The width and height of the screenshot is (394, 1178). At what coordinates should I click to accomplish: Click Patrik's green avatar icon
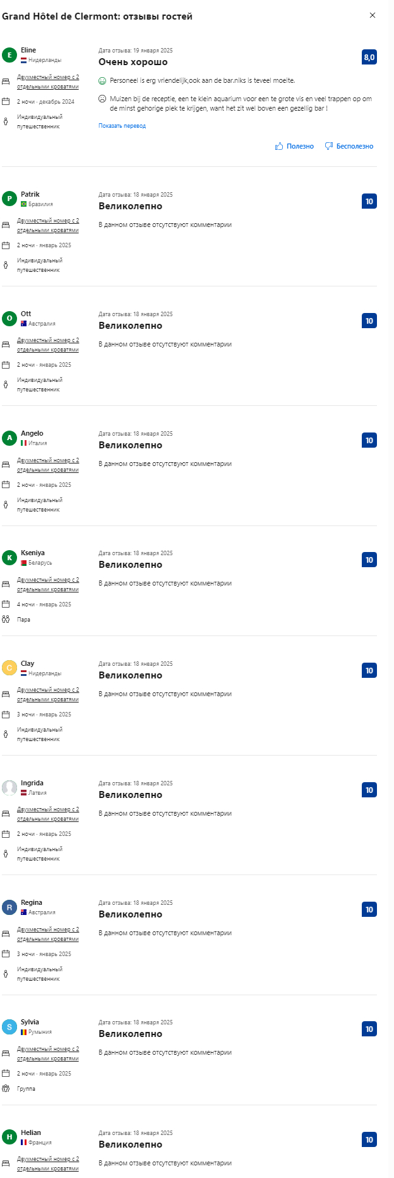pos(9,199)
